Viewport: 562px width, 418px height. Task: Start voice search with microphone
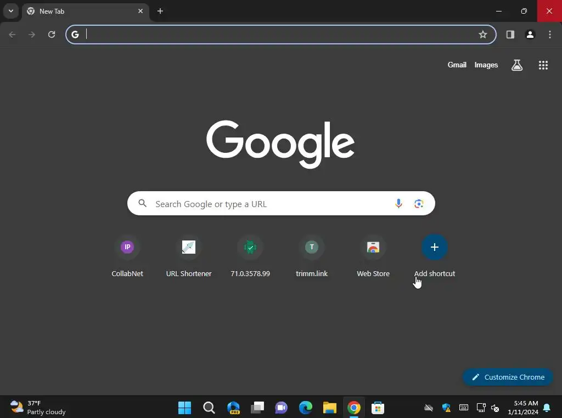click(x=398, y=203)
